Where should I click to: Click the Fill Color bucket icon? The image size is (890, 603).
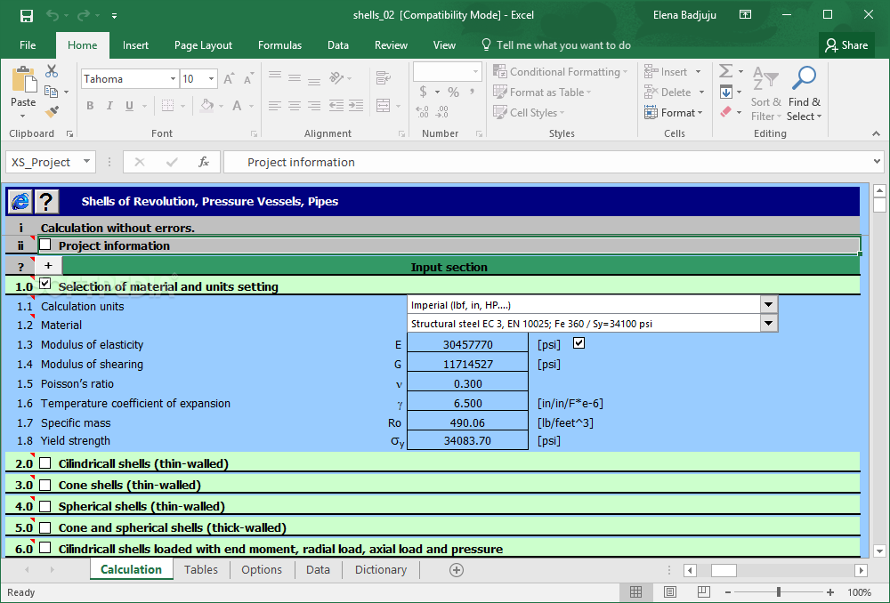[x=207, y=106]
